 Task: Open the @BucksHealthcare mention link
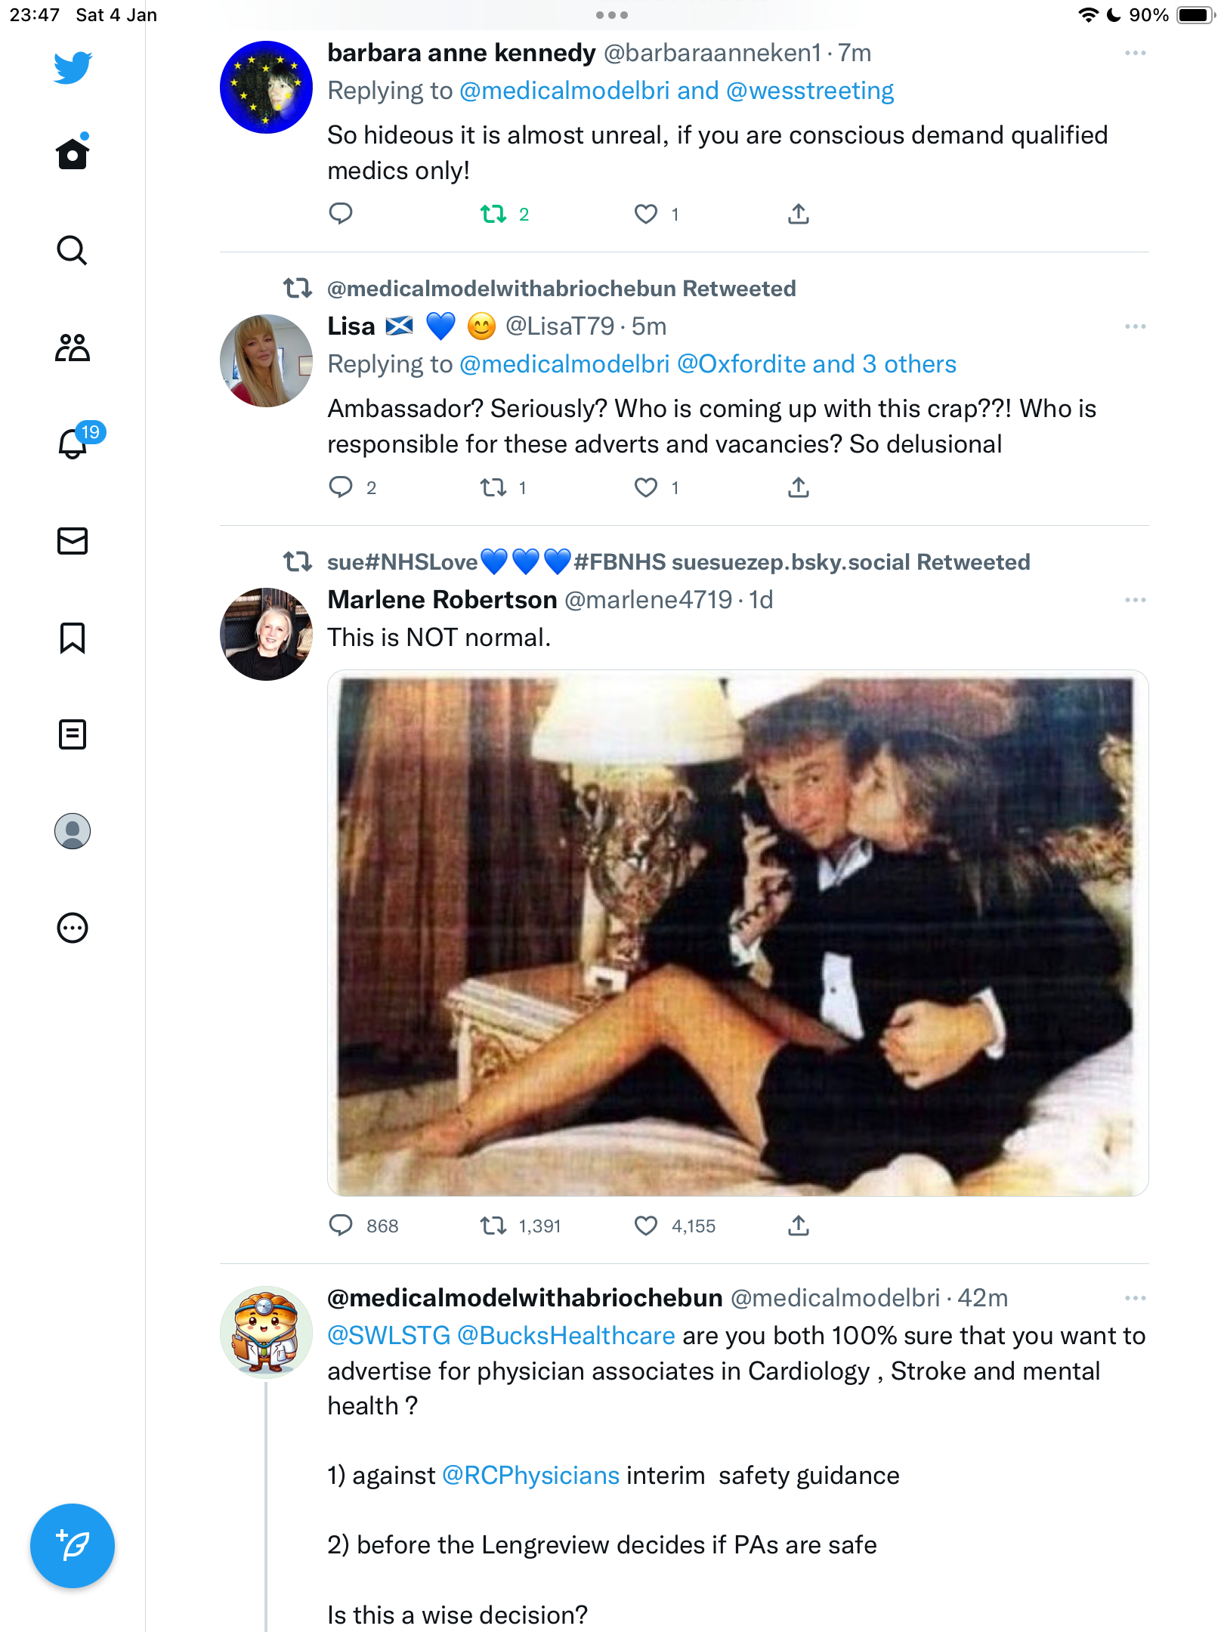[566, 1336]
